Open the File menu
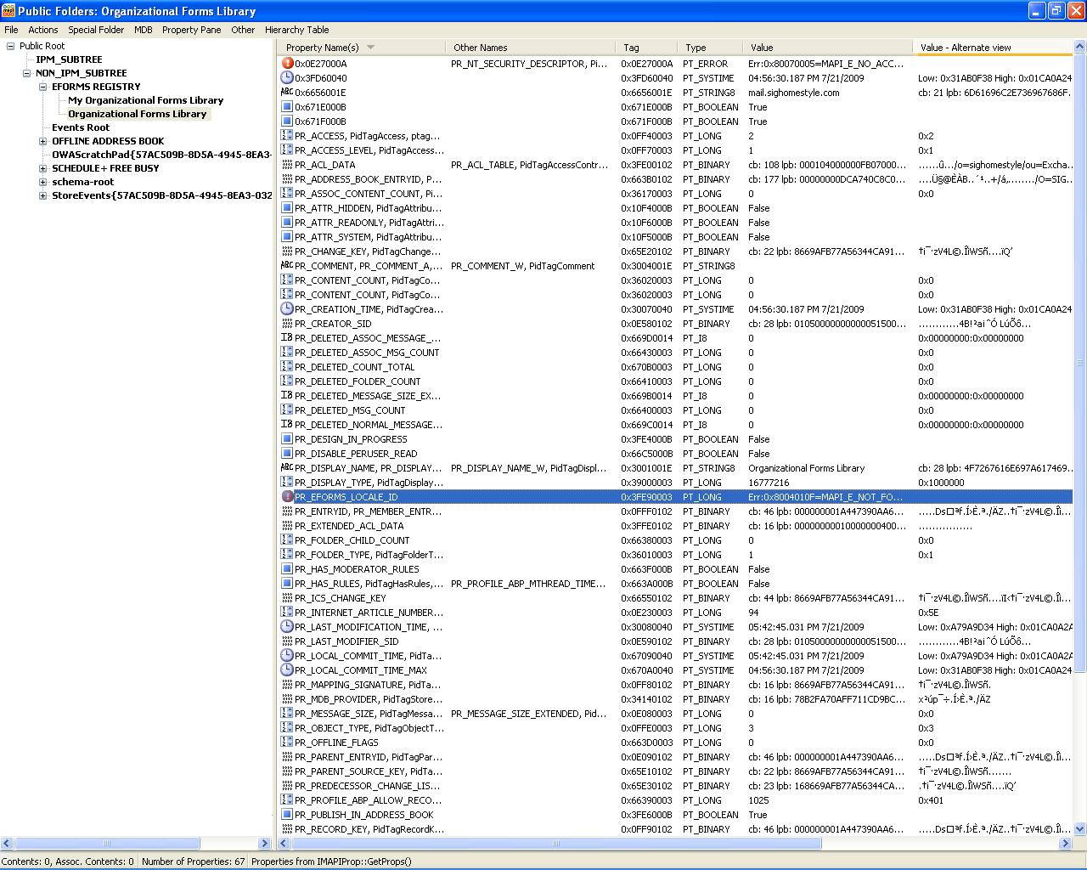 click(11, 30)
